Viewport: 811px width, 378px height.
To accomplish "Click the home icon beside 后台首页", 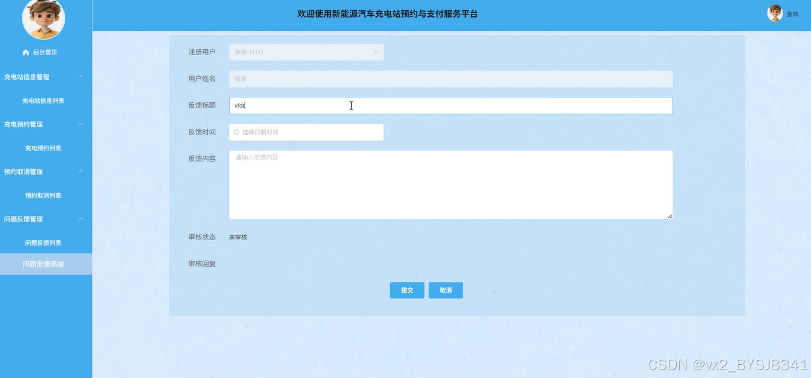I will (x=25, y=53).
